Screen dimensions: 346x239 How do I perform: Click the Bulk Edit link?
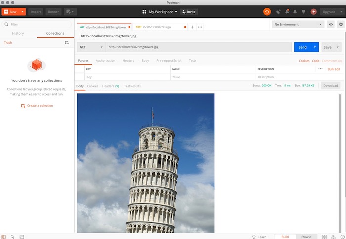tap(334, 69)
